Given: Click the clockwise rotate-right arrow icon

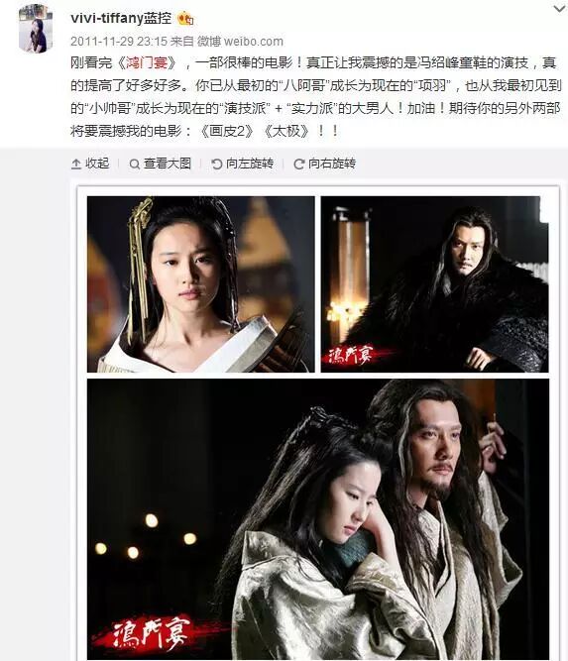Looking at the screenshot, I should (299, 164).
